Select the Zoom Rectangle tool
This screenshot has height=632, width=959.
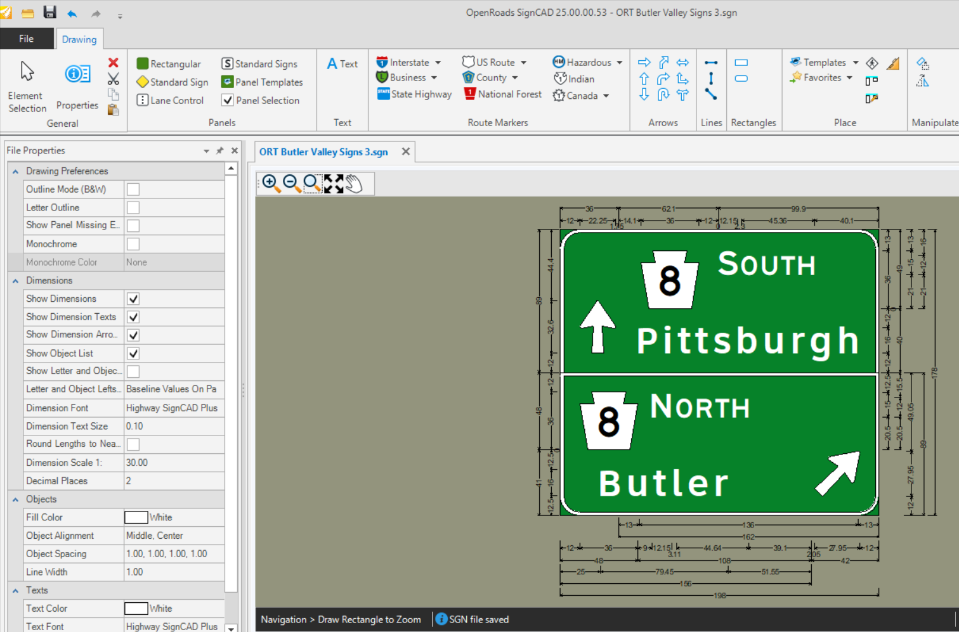312,184
